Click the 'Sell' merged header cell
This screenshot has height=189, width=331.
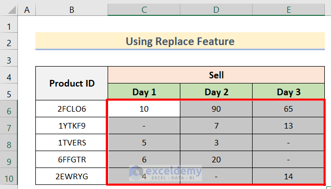click(x=216, y=75)
